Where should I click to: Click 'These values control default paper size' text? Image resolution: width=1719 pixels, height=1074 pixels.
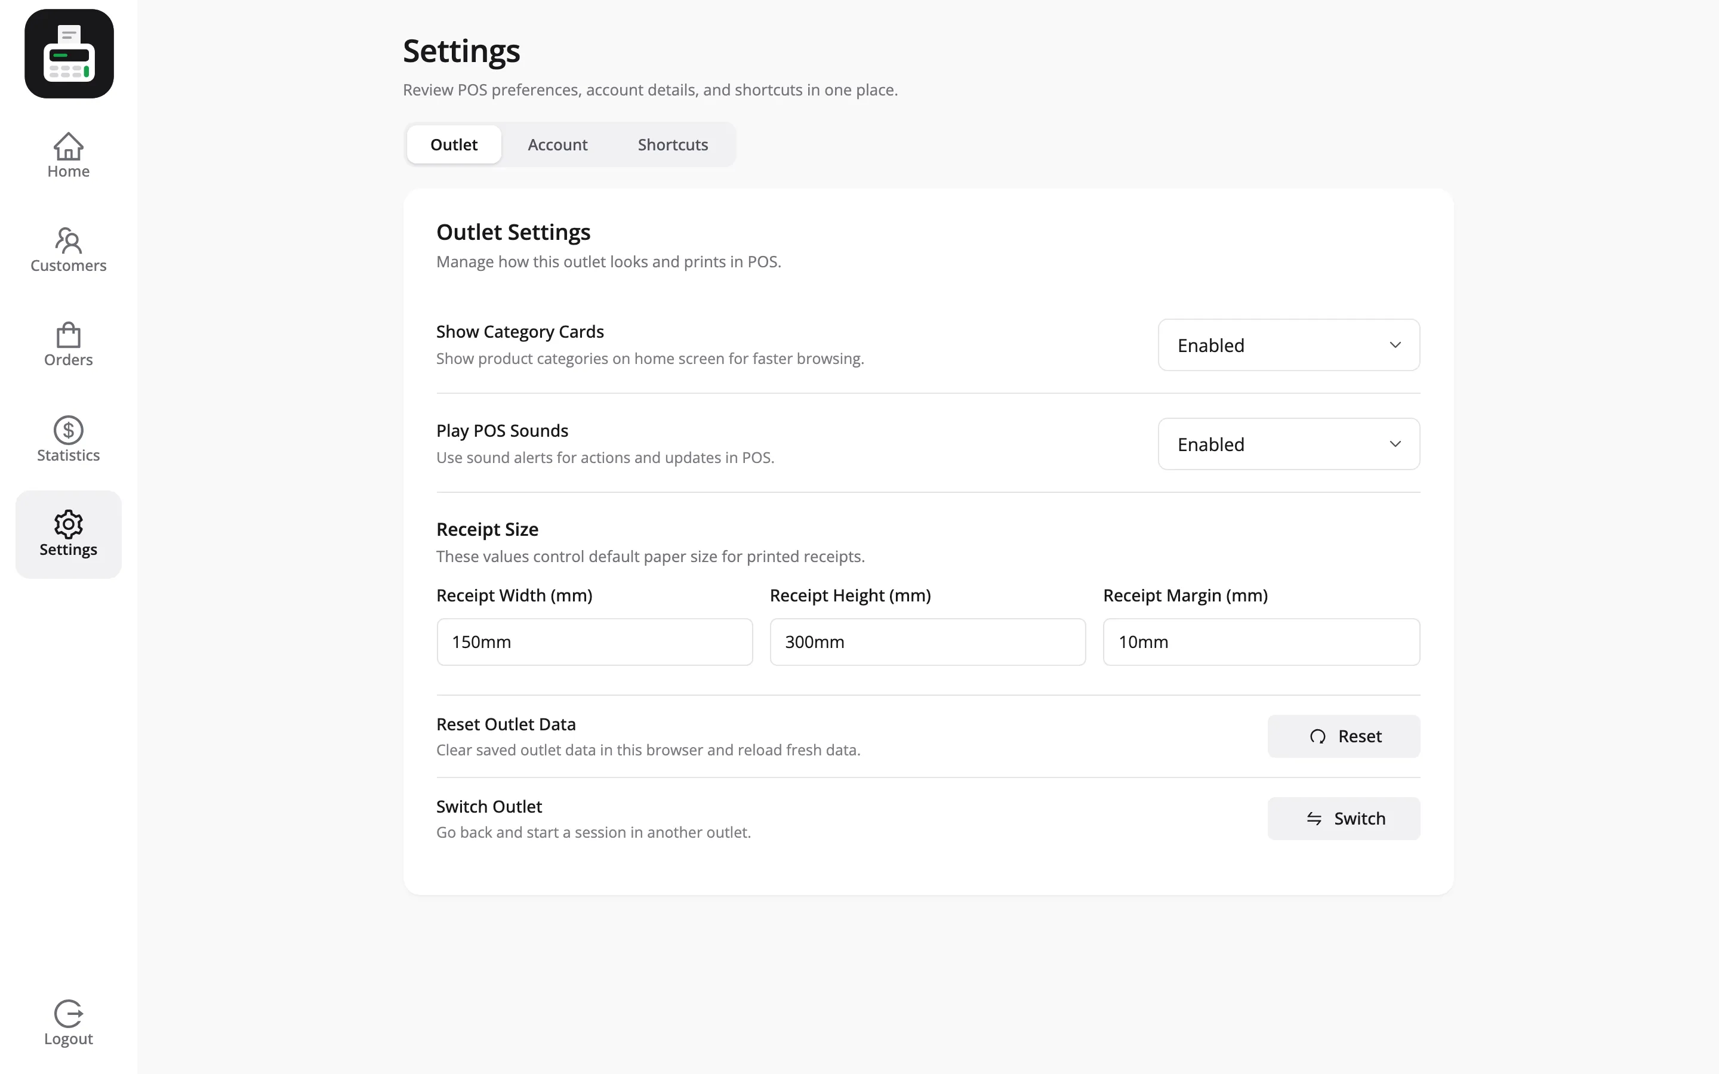tap(650, 557)
